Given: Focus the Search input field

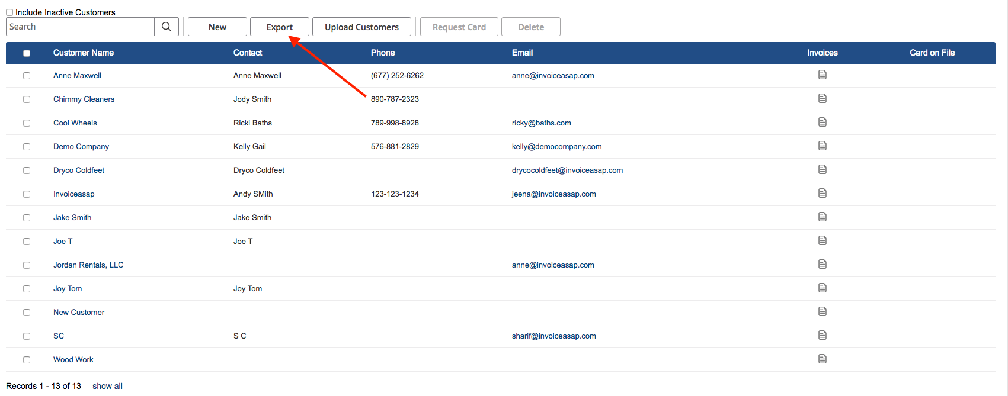Looking at the screenshot, I should [80, 27].
